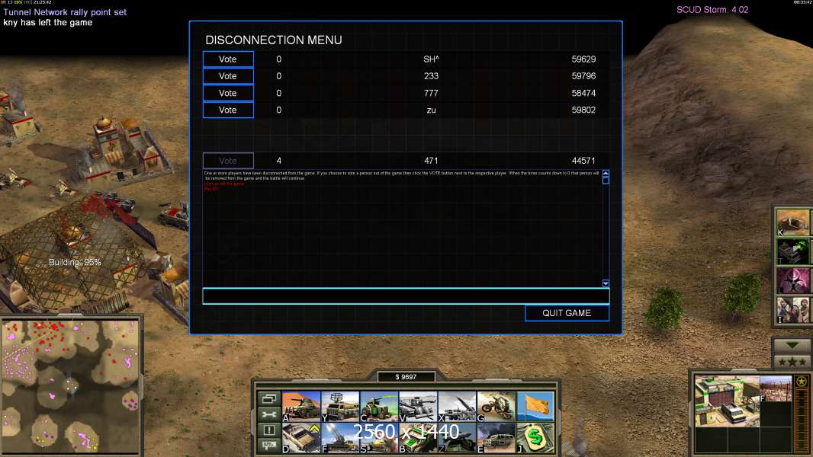The image size is (813, 457).
Task: Click the 'kny has left the game' message
Action: point(48,22)
